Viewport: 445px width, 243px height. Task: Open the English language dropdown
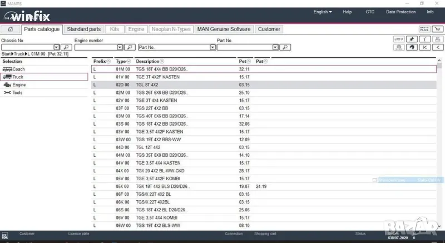pos(323,12)
